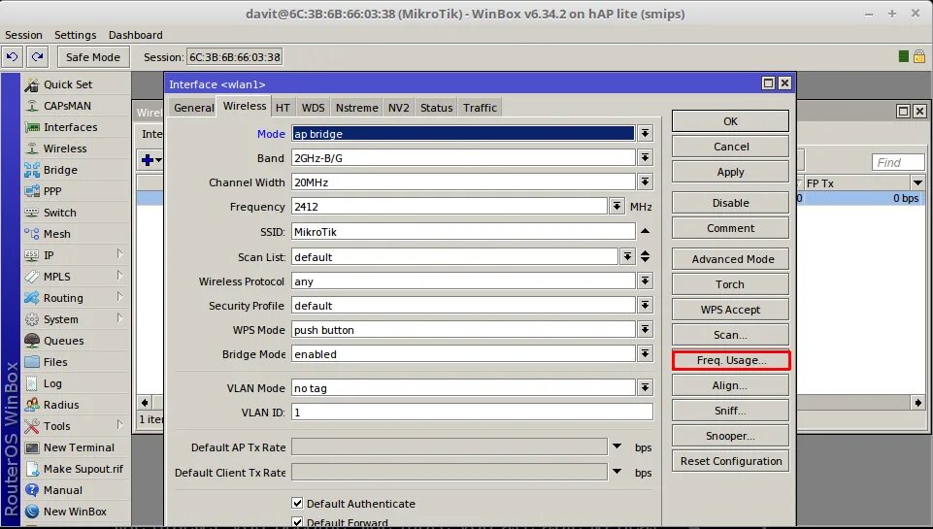
Task: Open Switch sidebar entry
Action: 76,213
